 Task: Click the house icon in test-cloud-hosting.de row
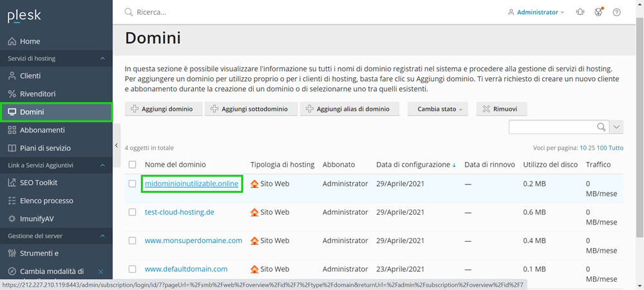(x=254, y=212)
